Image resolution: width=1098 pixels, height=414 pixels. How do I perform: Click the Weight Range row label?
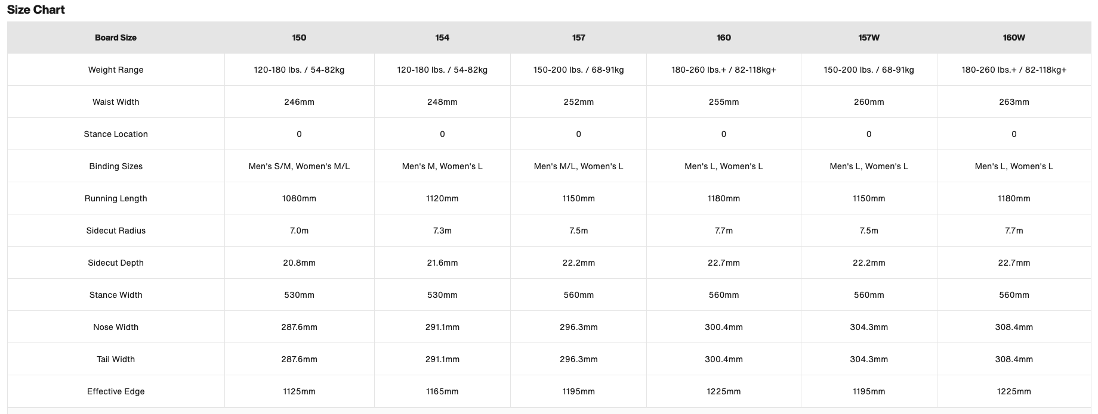tap(116, 70)
